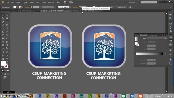Switch to the Untitled-4.ai document tab
This screenshot has height=98, width=174.
[x=55, y=11]
